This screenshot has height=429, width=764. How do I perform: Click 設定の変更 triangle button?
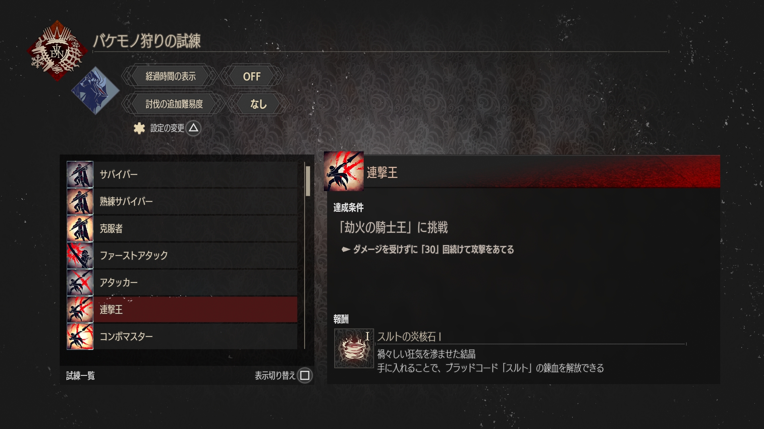click(193, 128)
